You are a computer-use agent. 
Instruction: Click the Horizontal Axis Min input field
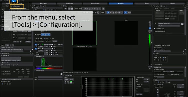(x=146, y=79)
